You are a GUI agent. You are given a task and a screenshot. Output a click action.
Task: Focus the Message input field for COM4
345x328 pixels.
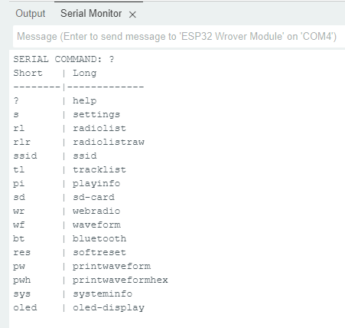point(178,37)
